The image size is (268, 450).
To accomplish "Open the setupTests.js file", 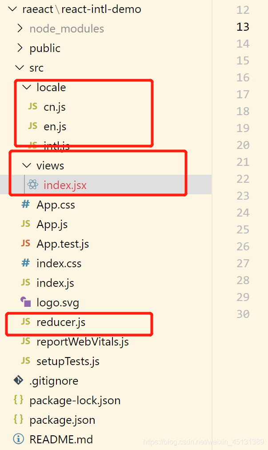I will coord(68,361).
